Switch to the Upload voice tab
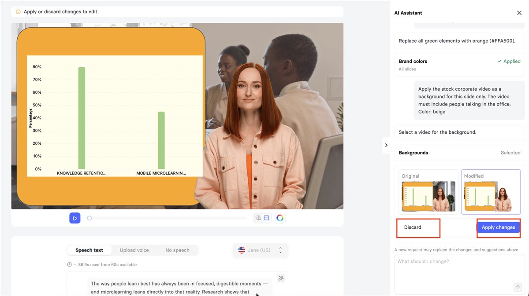The width and height of the screenshot is (529, 296). [134, 250]
